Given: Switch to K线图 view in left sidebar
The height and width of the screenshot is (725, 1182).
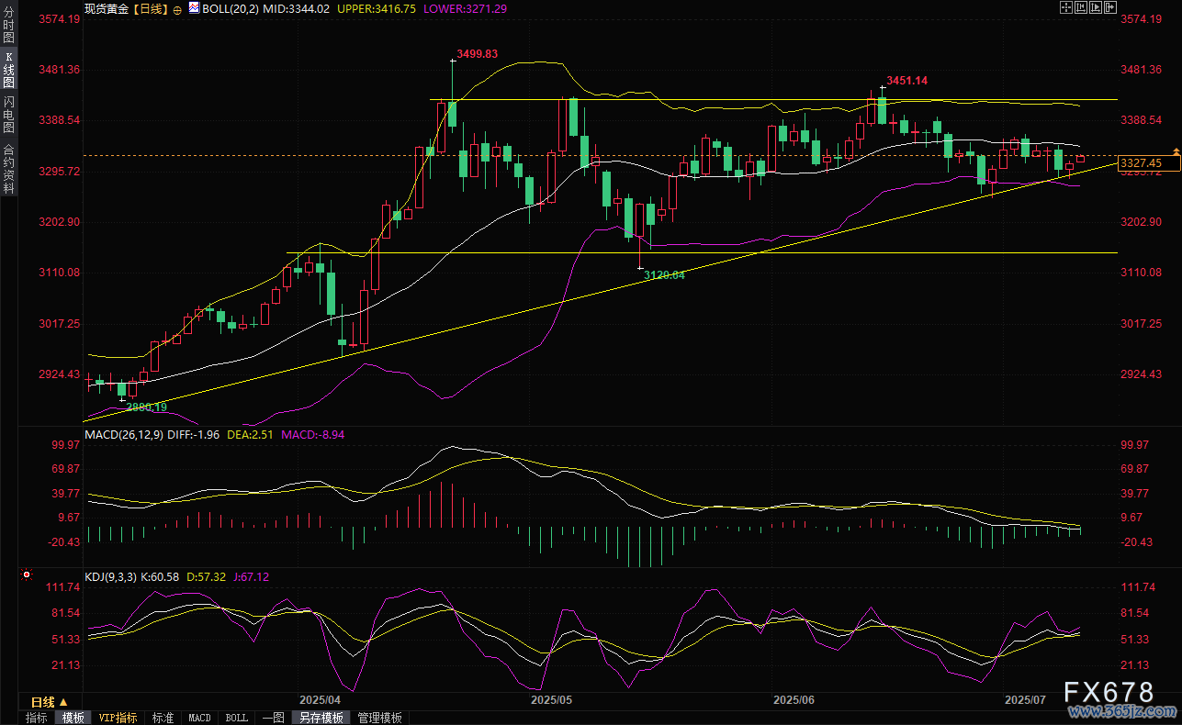Looking at the screenshot, I should click(9, 70).
